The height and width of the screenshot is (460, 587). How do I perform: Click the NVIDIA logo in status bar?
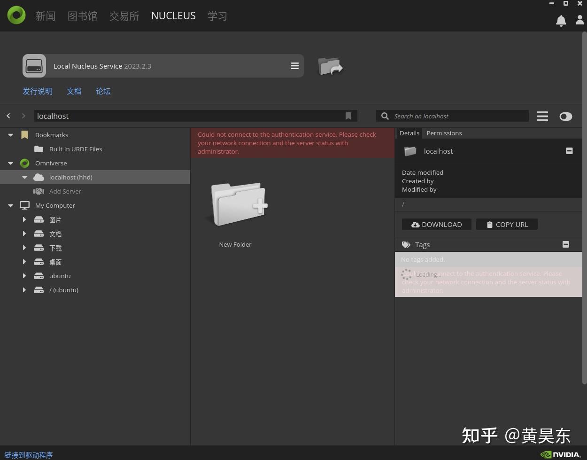(x=560, y=455)
